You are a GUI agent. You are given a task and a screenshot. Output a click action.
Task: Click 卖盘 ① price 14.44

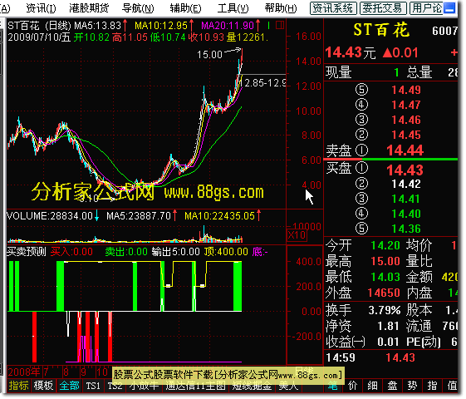coord(405,150)
